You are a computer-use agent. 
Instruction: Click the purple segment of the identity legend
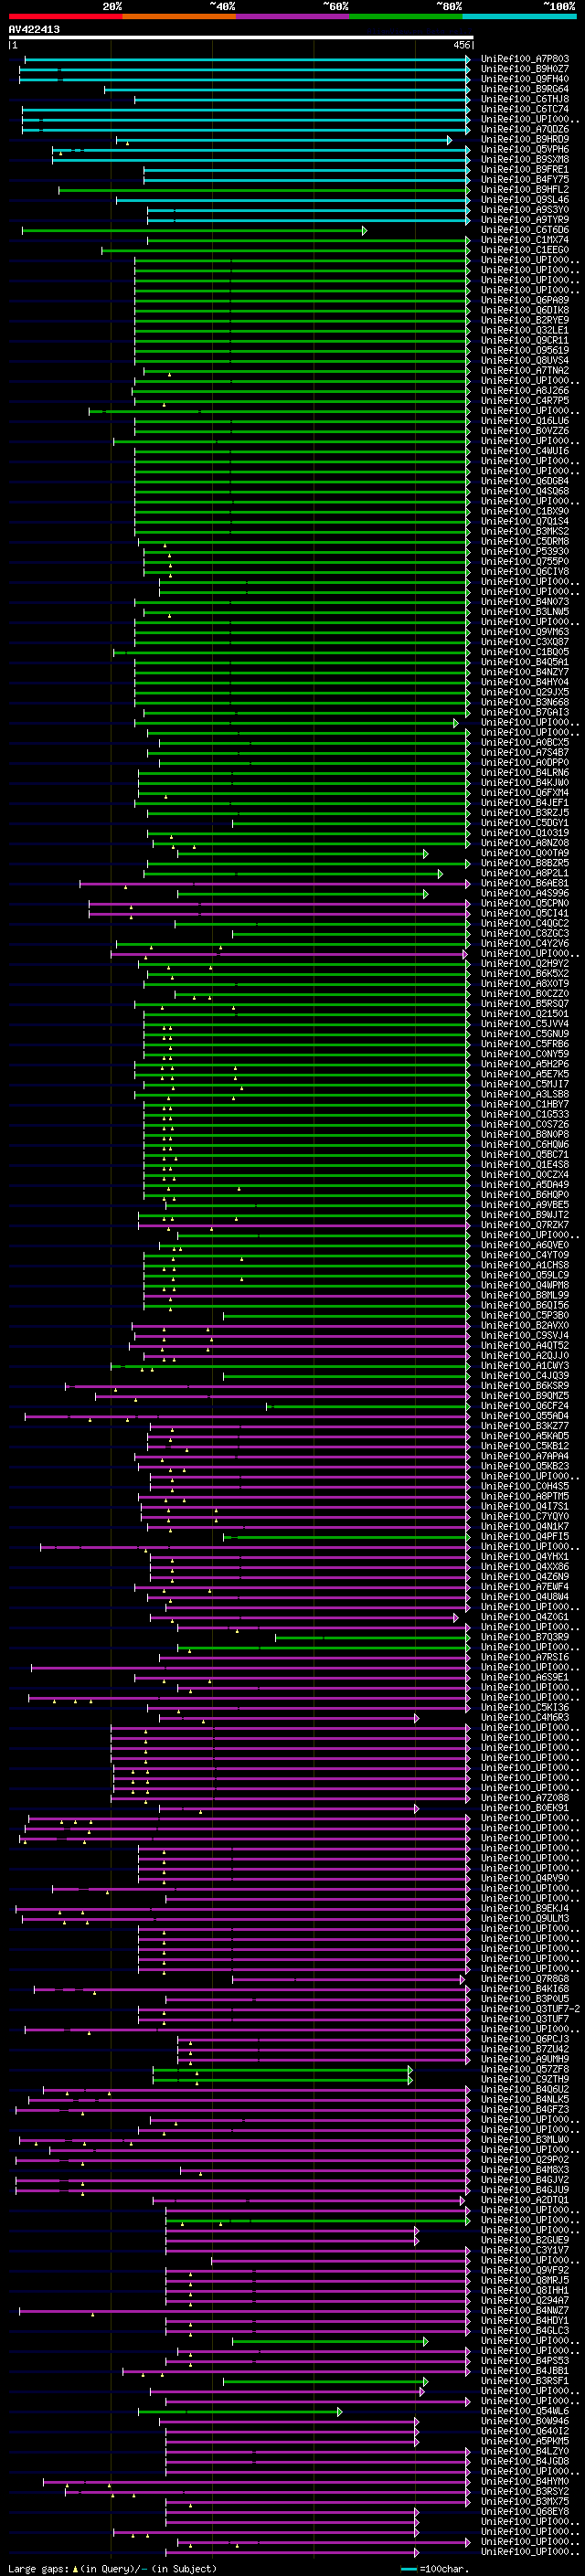tap(293, 16)
